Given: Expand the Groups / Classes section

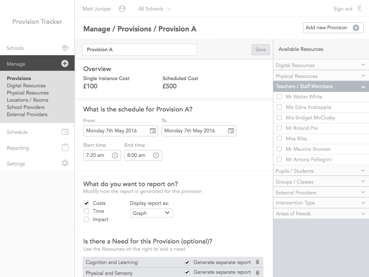Looking at the screenshot, I should 321,182.
